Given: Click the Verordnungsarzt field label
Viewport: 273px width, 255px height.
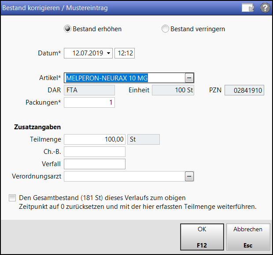Looking at the screenshot, I should pyautogui.click(x=37, y=176).
